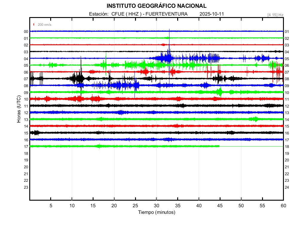The width and height of the screenshot is (306, 230).
Task: Click the left-side hour label 17
Action: [x=26, y=146]
